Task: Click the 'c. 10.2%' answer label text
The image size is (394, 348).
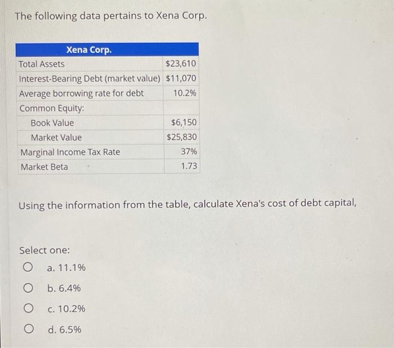Action: (x=66, y=309)
